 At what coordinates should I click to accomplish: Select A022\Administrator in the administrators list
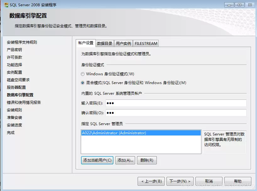(141, 133)
